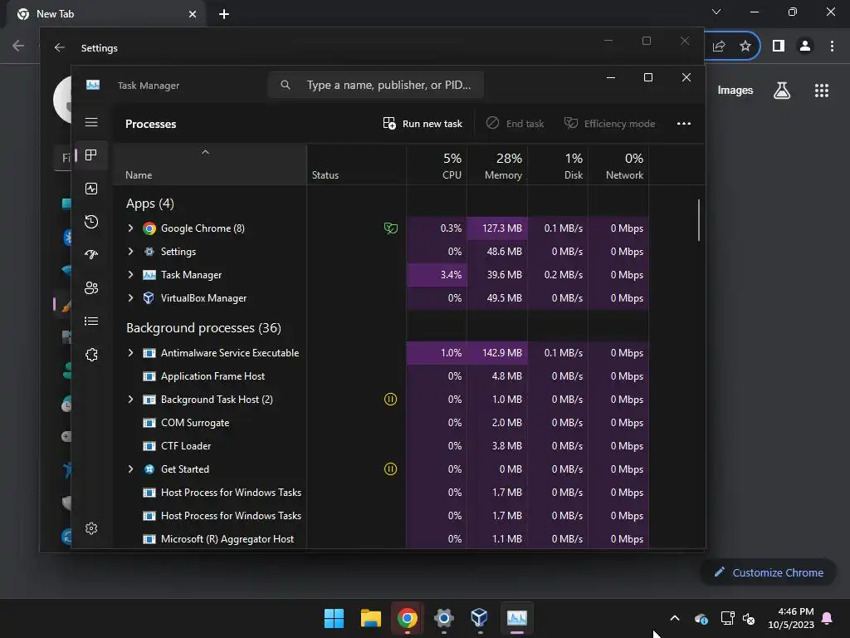Open File Explorer from the taskbar
Screen dimensions: 850x638
click(371, 618)
